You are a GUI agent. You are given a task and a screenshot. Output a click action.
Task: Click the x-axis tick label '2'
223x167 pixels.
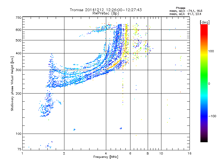point(64,153)
